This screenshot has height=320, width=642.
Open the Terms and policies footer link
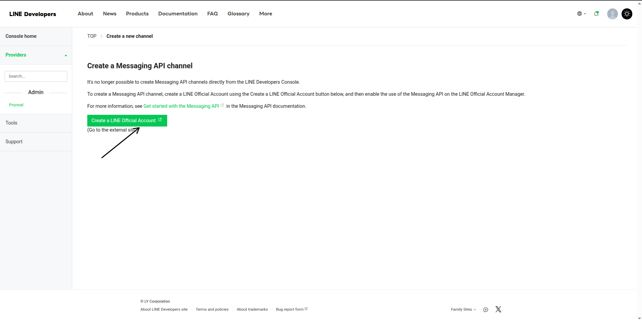pyautogui.click(x=212, y=309)
